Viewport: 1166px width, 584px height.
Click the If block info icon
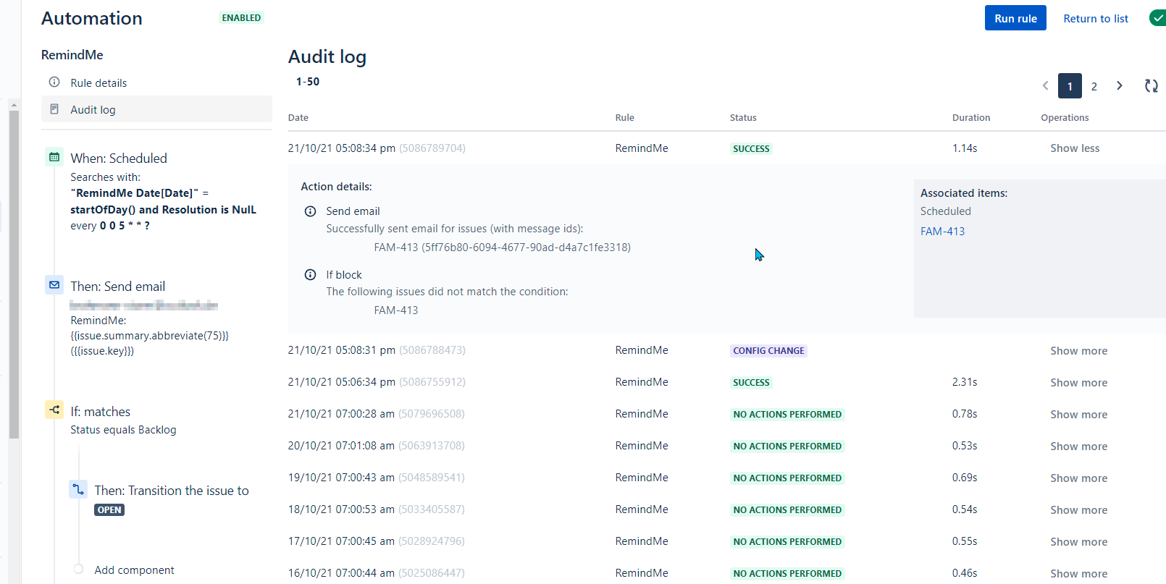(311, 275)
